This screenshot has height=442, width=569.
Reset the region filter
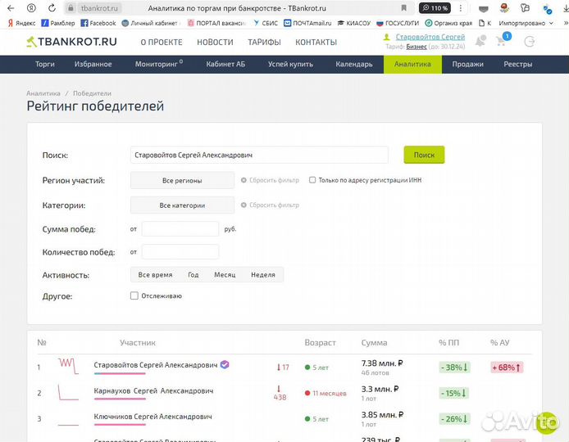270,180
